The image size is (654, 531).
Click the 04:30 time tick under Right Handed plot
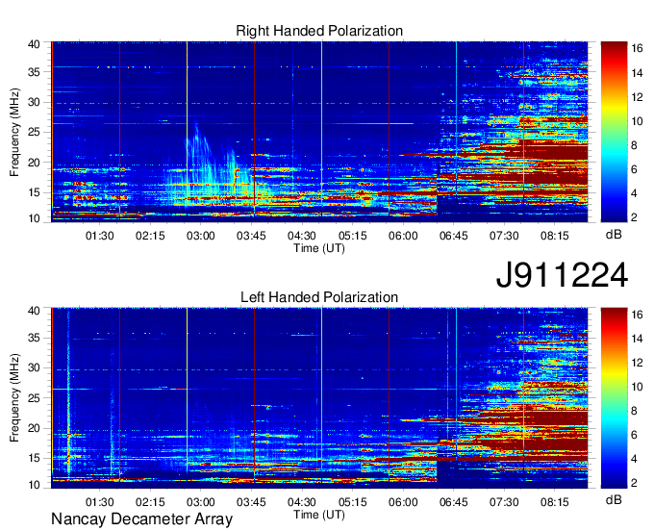302,236
